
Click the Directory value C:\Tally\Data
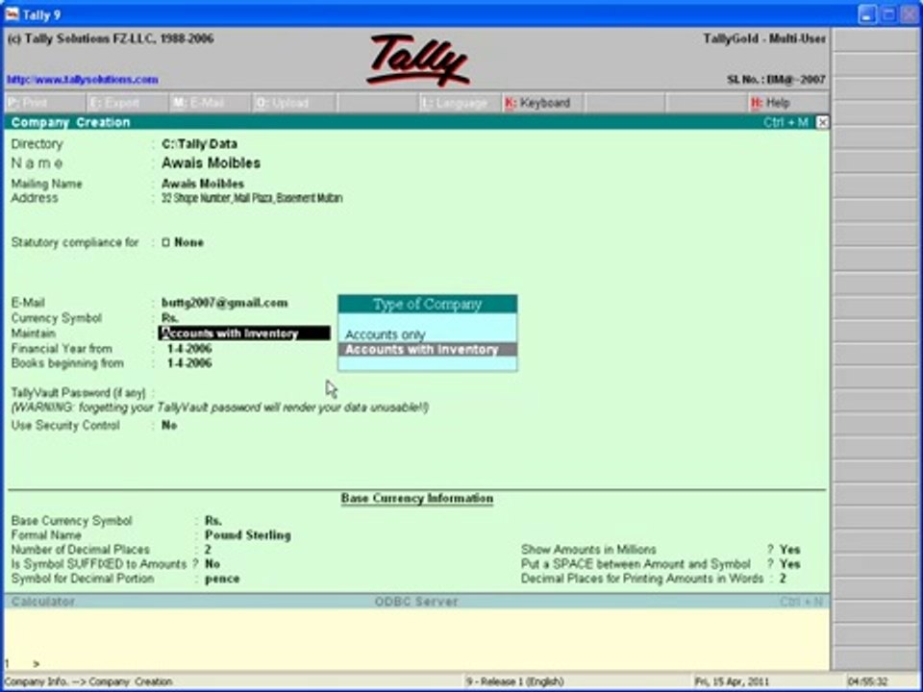tap(199, 144)
